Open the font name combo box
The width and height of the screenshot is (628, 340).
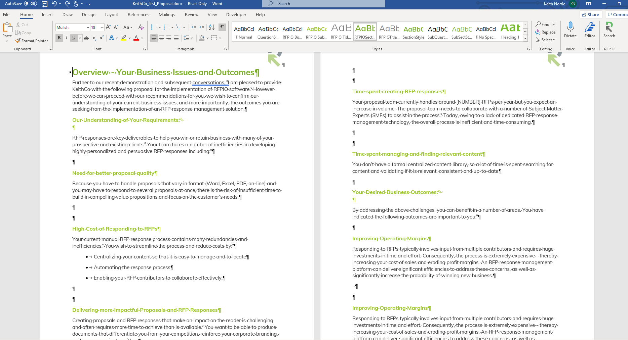click(73, 28)
